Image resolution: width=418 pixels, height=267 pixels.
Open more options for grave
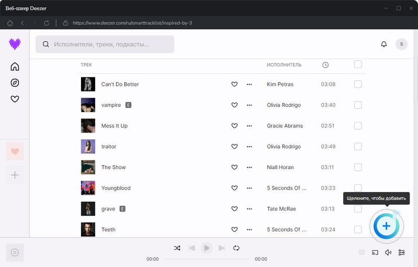(x=249, y=209)
